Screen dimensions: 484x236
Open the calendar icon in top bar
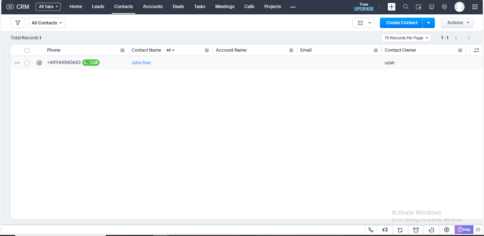418,7
